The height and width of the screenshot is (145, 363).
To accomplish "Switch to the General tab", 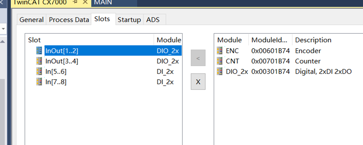I will (31, 20).
